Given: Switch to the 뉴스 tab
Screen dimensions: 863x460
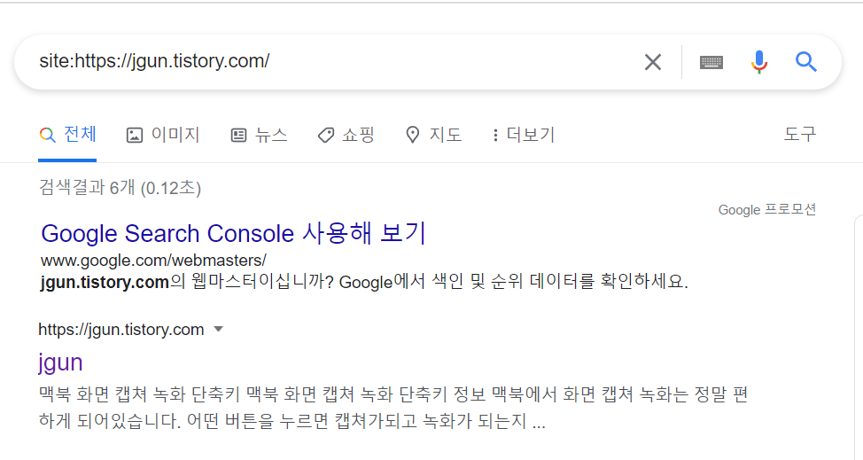Looking at the screenshot, I should tap(260, 135).
